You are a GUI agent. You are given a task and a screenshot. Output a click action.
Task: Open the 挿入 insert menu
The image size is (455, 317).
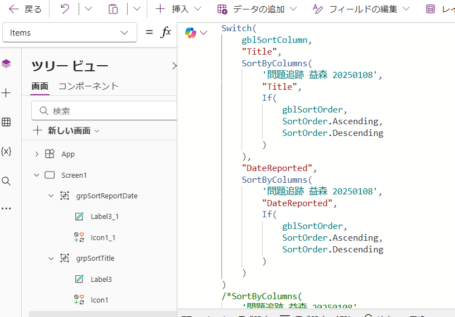178,9
